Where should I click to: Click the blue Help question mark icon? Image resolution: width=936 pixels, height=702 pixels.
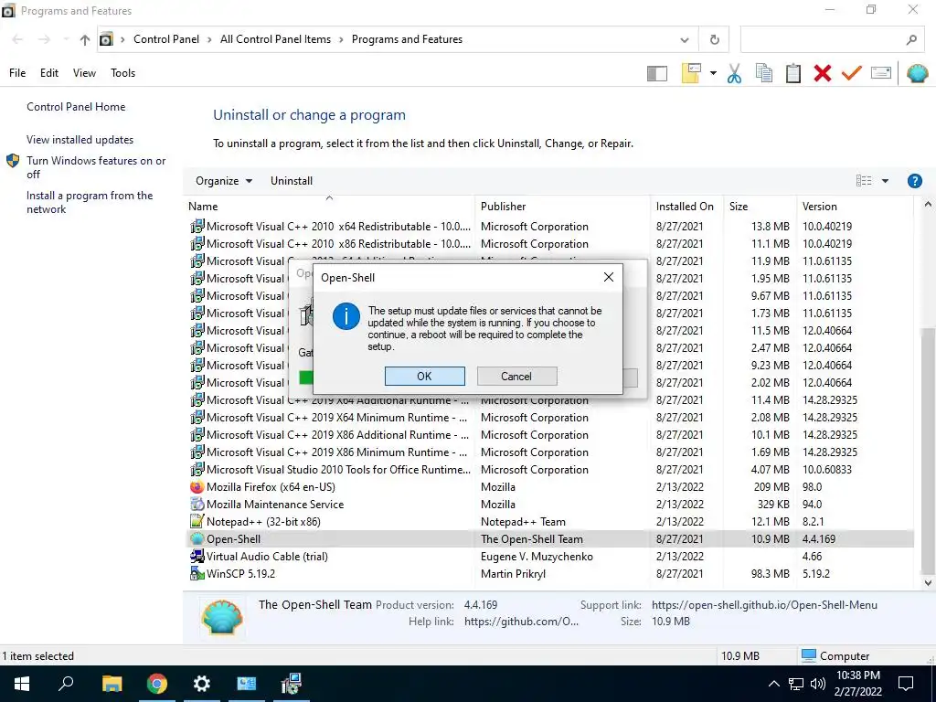click(x=914, y=181)
